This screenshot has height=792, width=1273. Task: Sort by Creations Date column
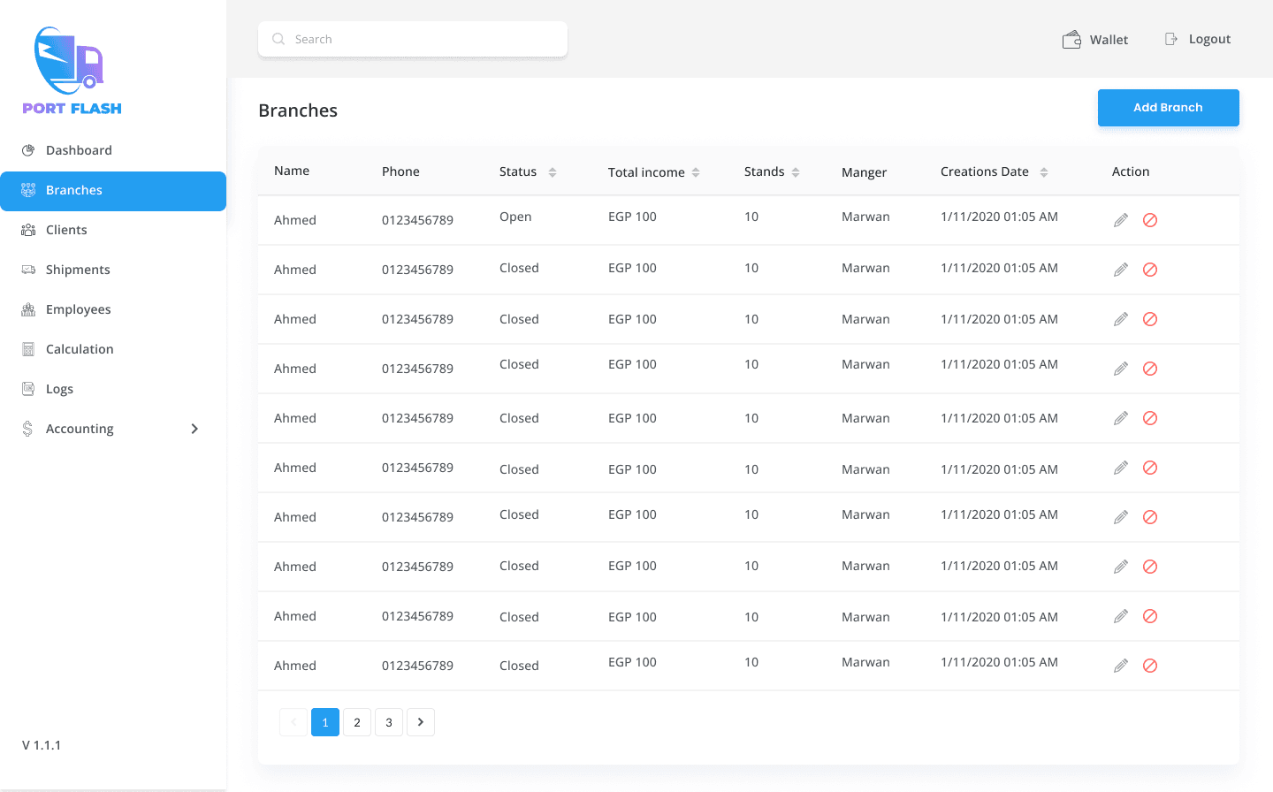pos(1044,172)
